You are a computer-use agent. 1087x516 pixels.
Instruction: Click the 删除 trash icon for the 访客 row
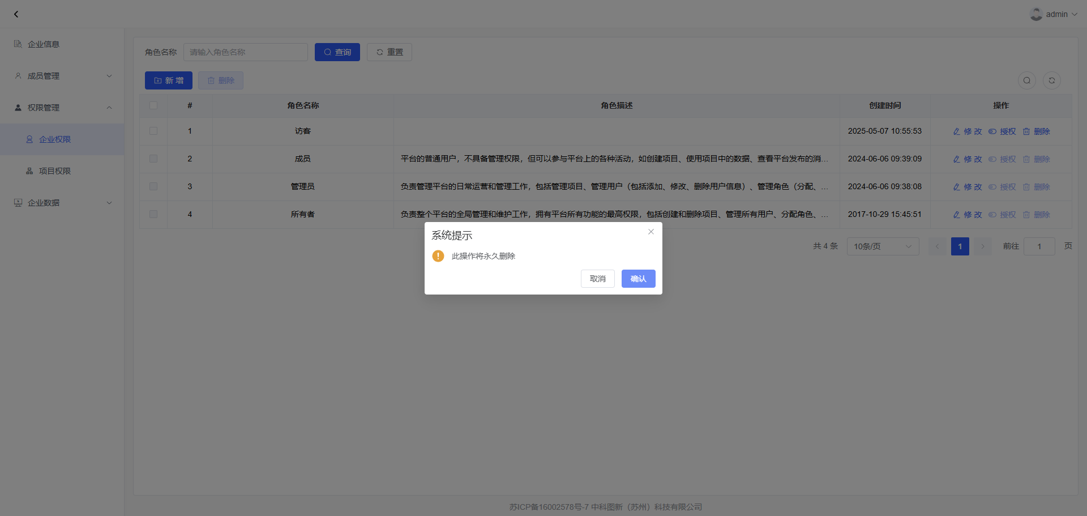pyautogui.click(x=1026, y=131)
